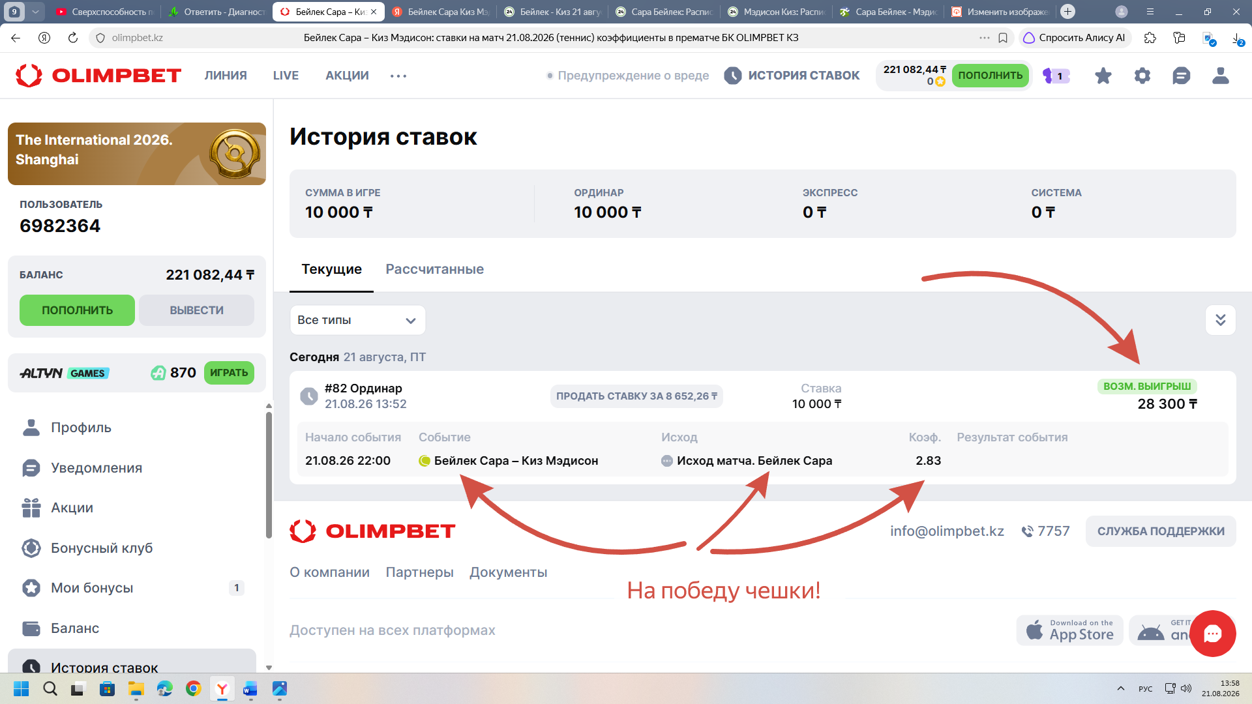Click the sidebar vertical scrollbar

(269, 476)
